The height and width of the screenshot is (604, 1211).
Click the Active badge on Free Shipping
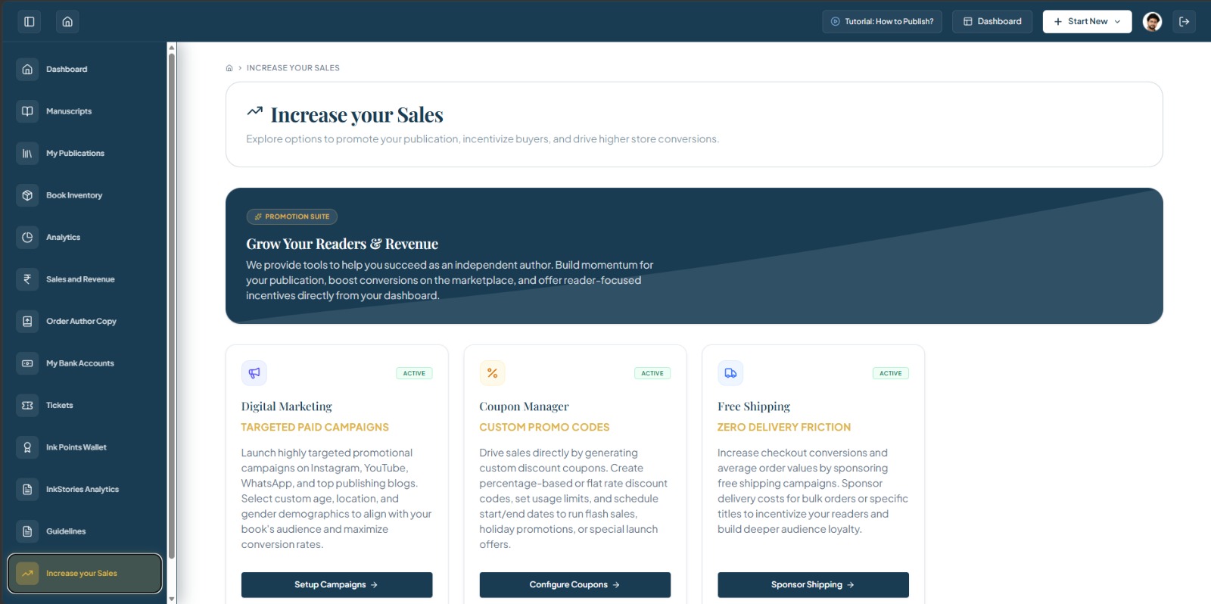coord(891,373)
